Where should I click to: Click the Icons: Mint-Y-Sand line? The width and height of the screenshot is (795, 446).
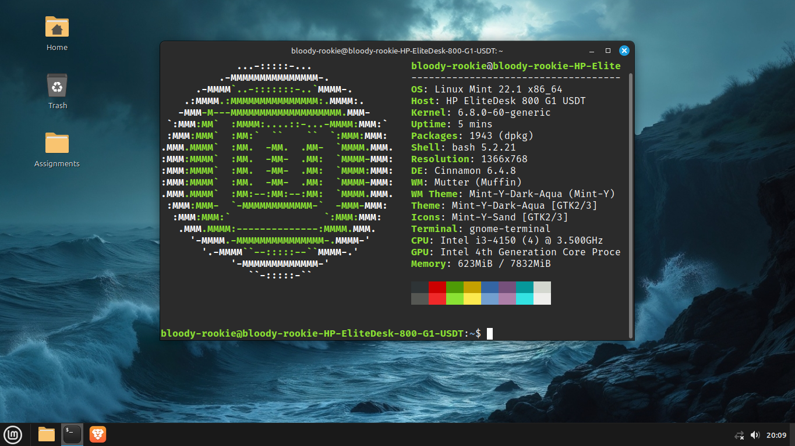point(490,217)
